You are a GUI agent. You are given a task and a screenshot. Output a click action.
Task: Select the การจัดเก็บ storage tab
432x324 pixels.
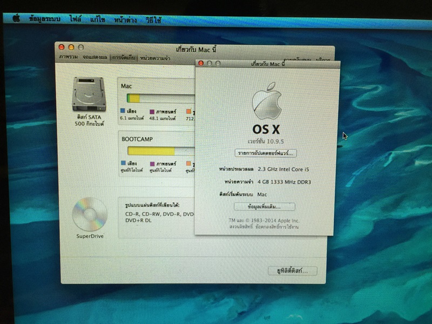point(124,58)
